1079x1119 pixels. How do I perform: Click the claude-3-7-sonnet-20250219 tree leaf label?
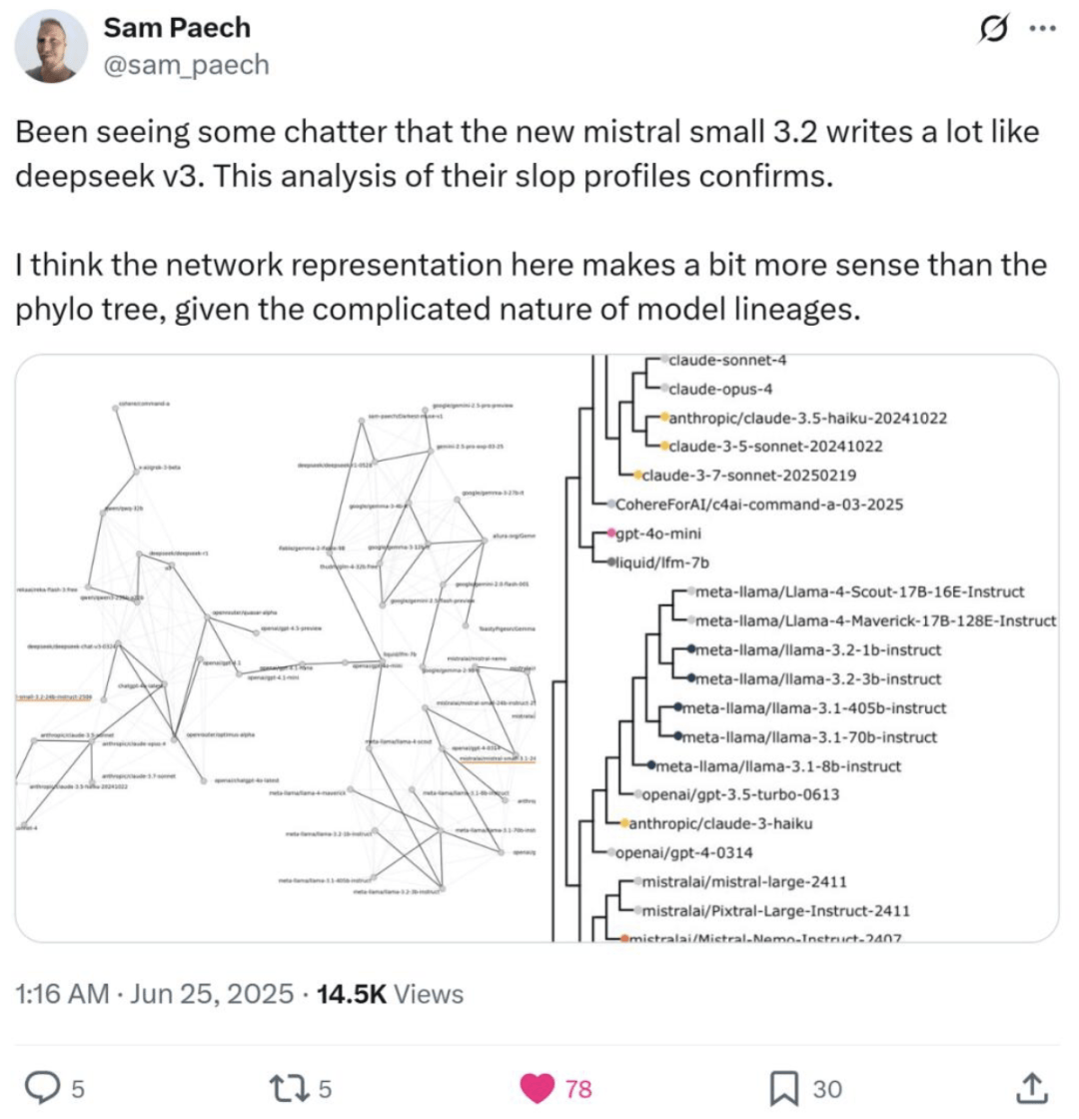coord(749,476)
